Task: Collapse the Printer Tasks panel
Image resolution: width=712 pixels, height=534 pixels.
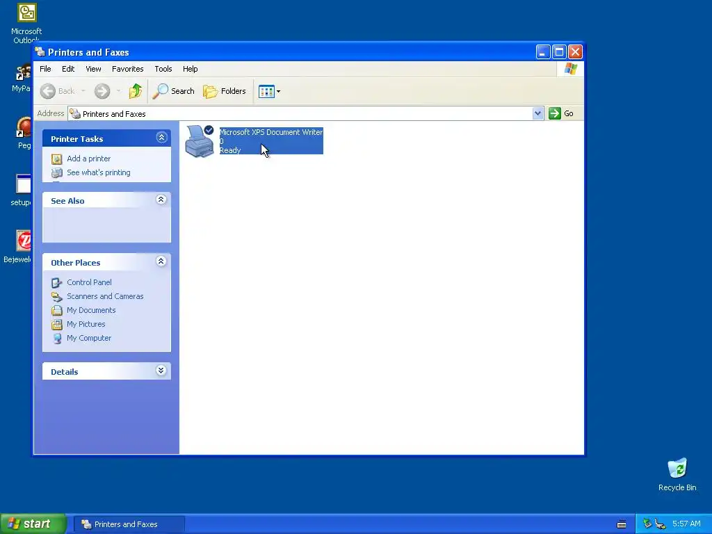Action: (161, 137)
